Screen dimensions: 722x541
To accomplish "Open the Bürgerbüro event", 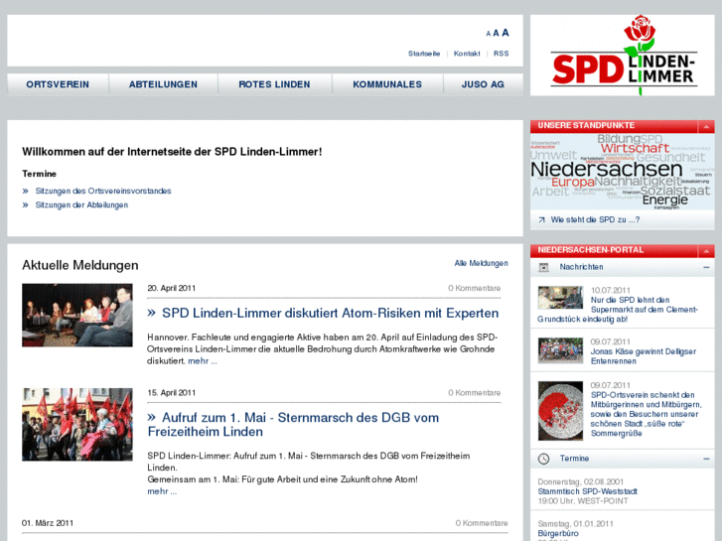I will pyautogui.click(x=558, y=533).
